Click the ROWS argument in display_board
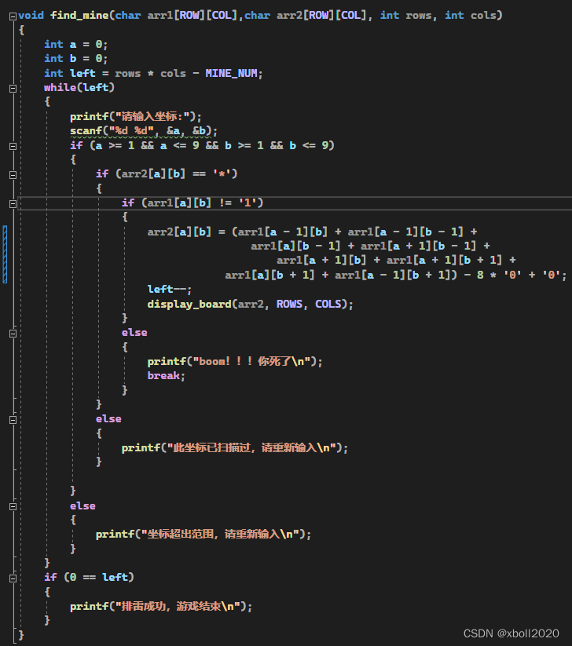Viewport: 572px width, 646px height. click(x=289, y=304)
